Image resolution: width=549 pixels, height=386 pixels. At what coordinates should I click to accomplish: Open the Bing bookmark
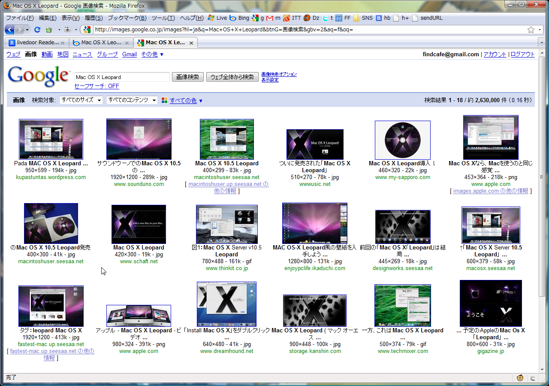[239, 18]
